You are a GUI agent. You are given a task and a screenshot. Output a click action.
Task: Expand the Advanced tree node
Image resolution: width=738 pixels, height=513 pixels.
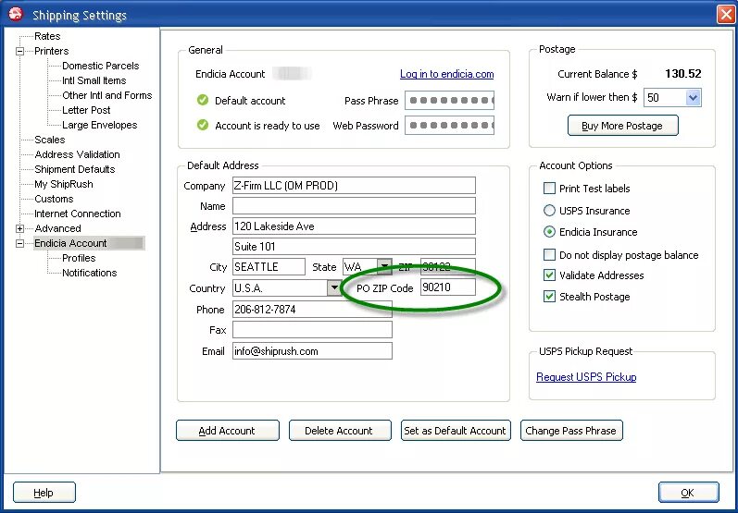[x=19, y=229]
